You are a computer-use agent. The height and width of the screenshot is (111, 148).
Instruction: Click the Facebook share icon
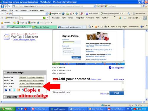click(x=10, y=90)
